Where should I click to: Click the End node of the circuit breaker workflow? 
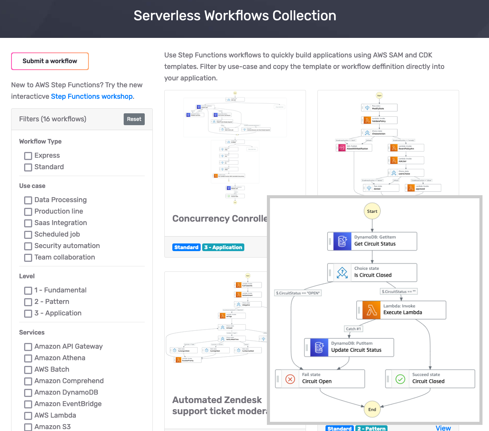click(372, 409)
